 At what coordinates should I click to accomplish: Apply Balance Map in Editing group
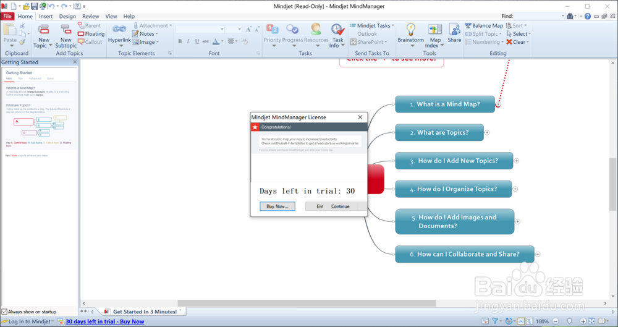[x=484, y=25]
